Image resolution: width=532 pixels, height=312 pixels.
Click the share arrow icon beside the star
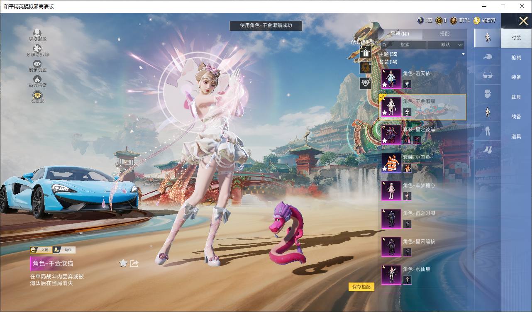pyautogui.click(x=134, y=263)
